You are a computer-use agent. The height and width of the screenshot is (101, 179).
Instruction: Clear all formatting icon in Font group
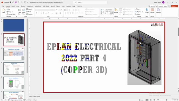(x=62, y=10)
